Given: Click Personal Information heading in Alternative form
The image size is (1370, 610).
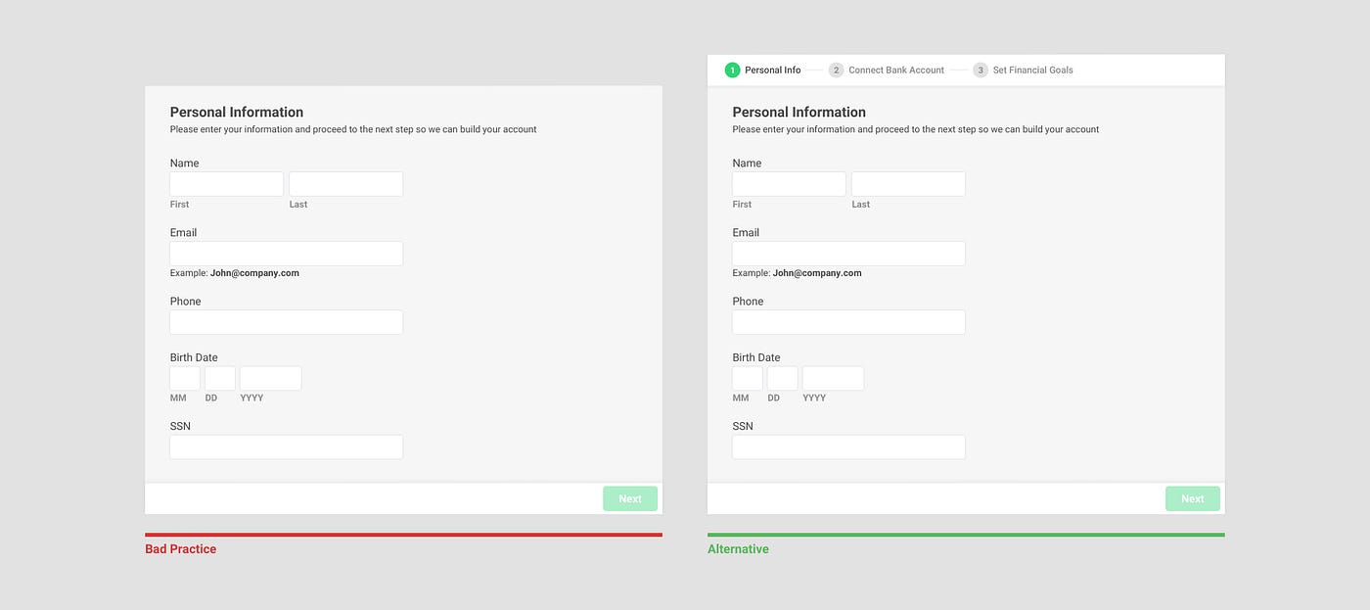Looking at the screenshot, I should (799, 112).
